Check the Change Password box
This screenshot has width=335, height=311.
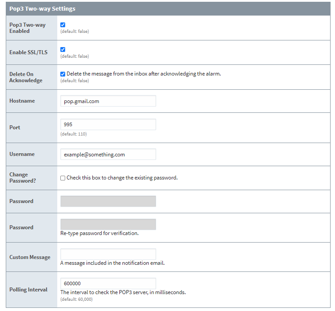pos(63,178)
